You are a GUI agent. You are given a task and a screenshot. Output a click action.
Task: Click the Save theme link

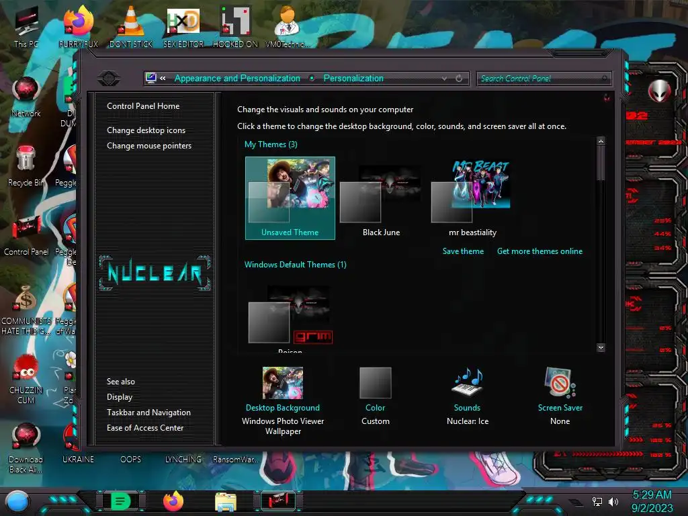463,251
